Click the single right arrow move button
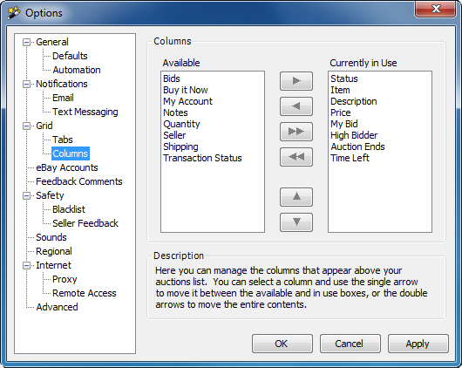Image resolution: width=462 pixels, height=368 pixels. (296, 81)
